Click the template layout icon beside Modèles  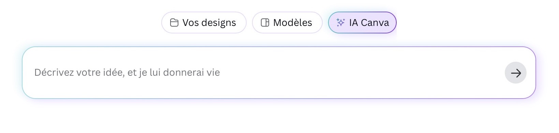click(x=265, y=23)
